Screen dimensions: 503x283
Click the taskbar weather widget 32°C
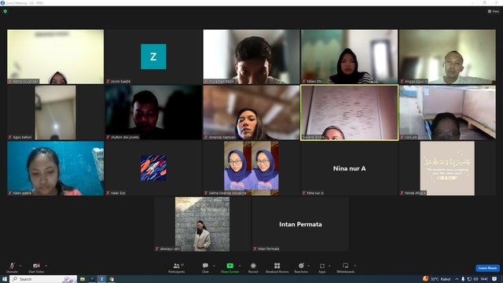(436, 279)
